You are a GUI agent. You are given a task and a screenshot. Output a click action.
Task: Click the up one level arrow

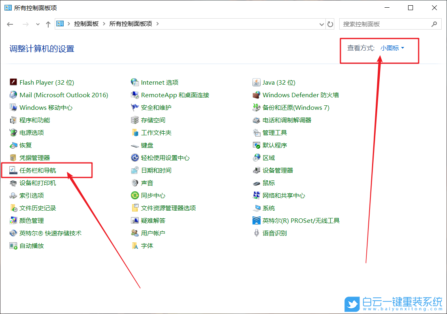coord(48,24)
